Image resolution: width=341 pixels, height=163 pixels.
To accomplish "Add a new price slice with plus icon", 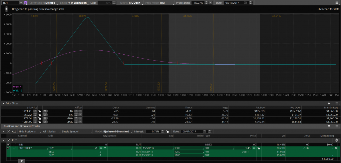I will 329,103.
